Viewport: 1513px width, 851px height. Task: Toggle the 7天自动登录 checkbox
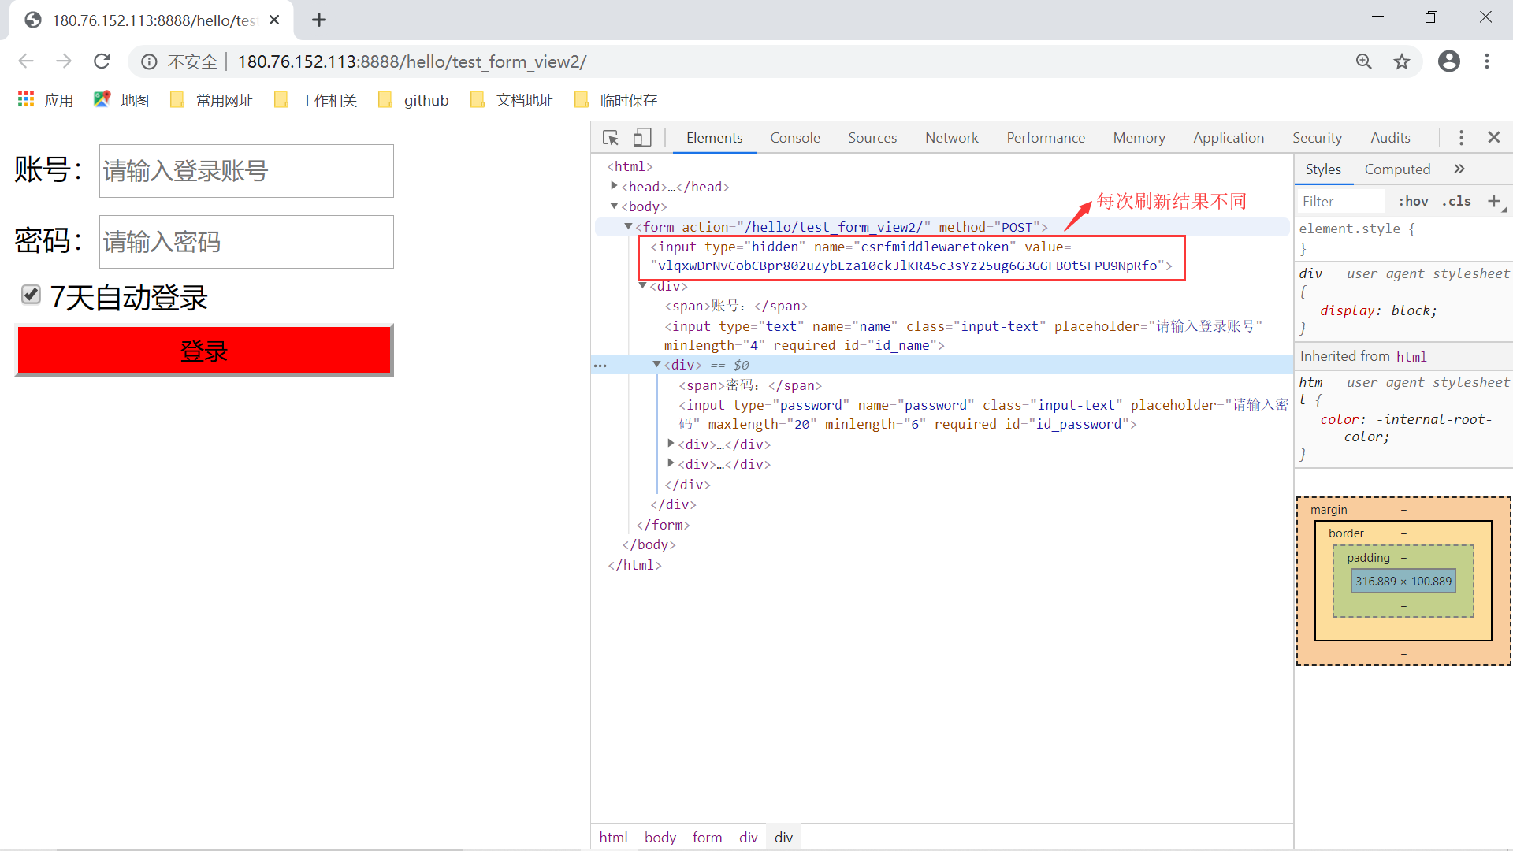point(31,295)
